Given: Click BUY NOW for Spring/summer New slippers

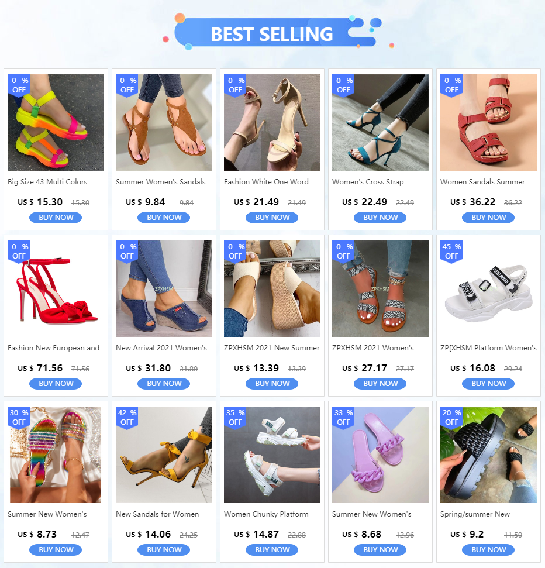Looking at the screenshot, I should (488, 550).
